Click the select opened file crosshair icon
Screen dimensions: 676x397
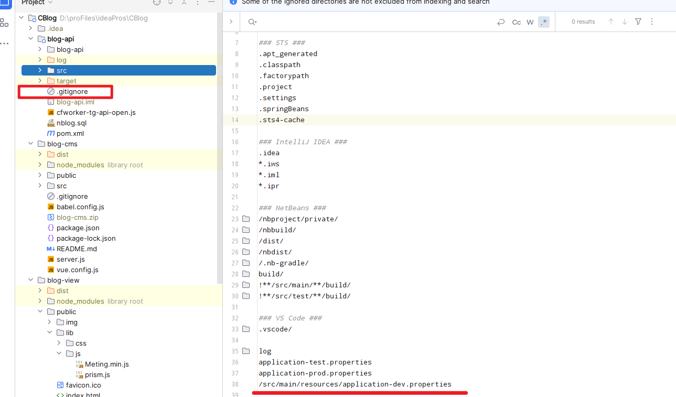pos(157,2)
